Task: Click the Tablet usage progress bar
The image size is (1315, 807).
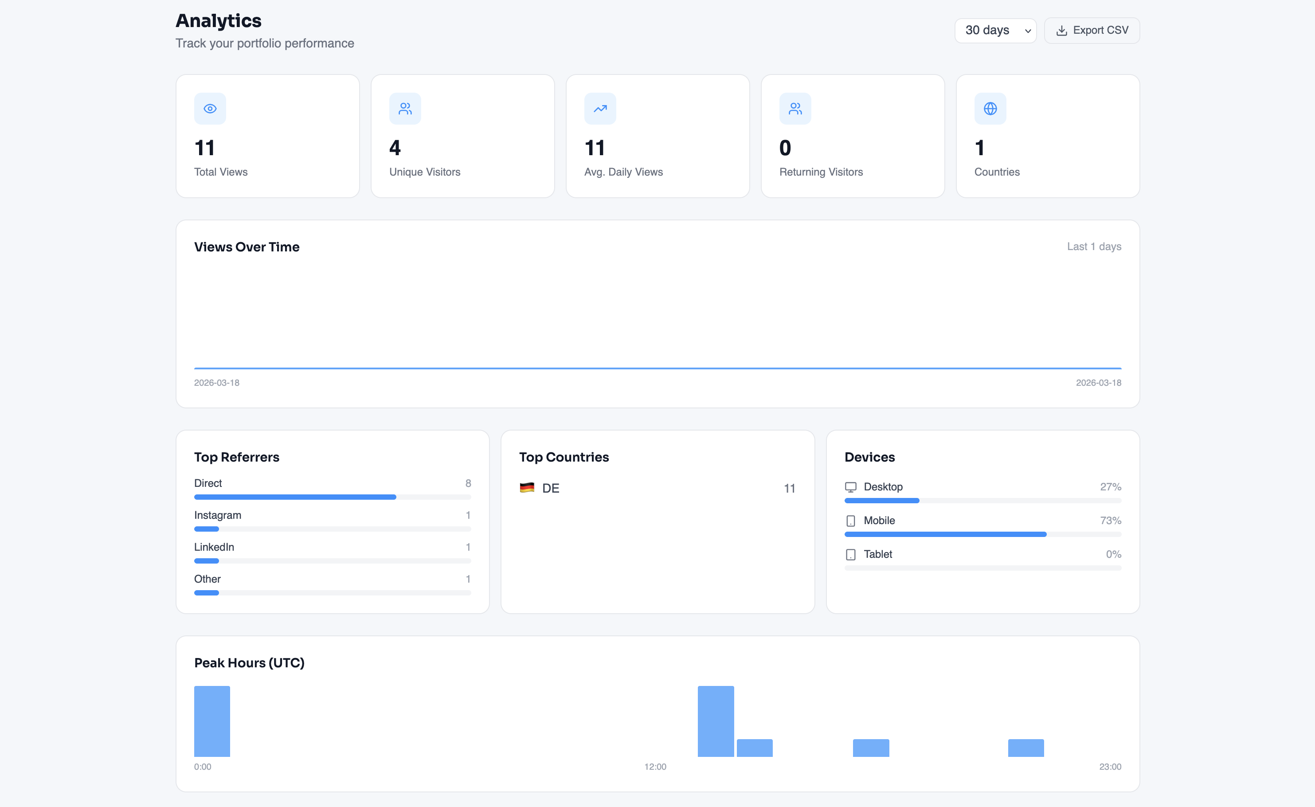Action: (x=982, y=568)
